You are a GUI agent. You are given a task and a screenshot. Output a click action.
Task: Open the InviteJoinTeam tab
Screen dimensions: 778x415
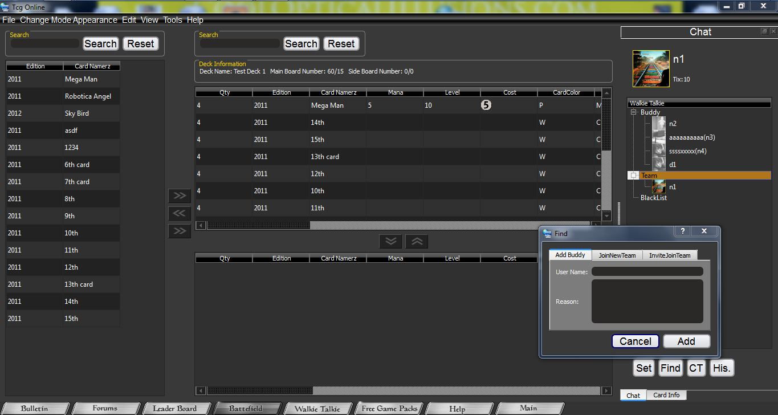(x=669, y=255)
